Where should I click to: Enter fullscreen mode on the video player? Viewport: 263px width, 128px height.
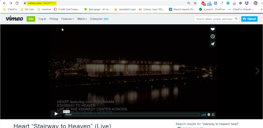click(213, 115)
